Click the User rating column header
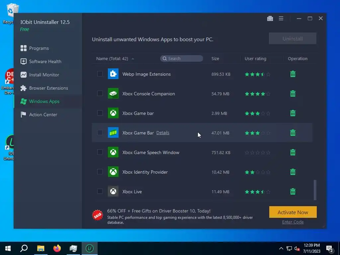 point(255,58)
